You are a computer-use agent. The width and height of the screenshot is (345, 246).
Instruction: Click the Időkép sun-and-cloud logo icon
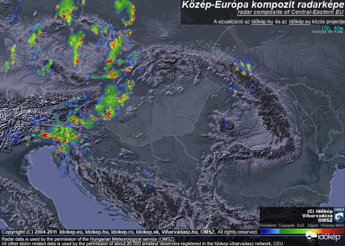click(x=310, y=236)
